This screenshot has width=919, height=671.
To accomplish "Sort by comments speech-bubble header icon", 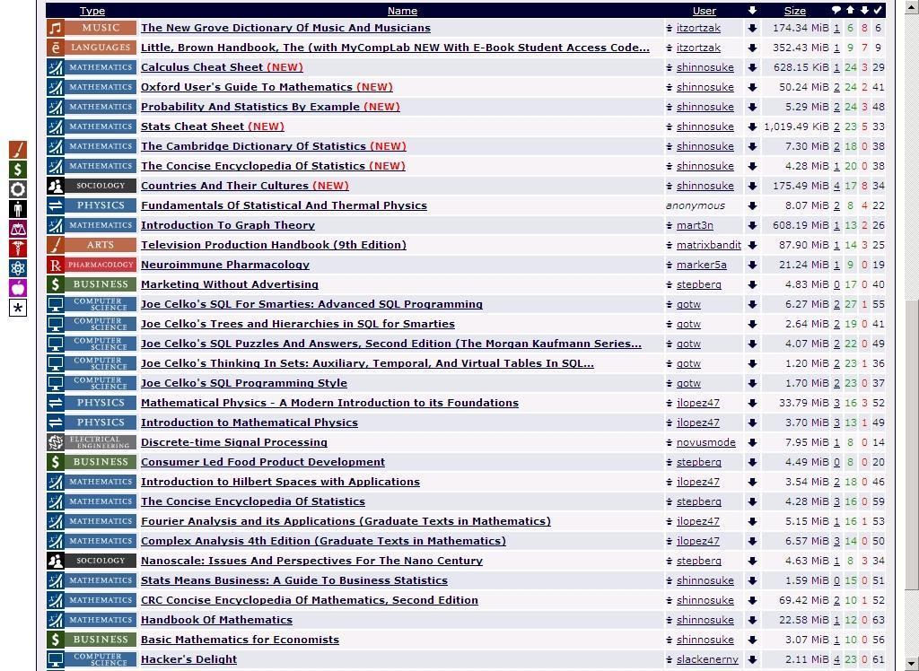I will [x=836, y=10].
